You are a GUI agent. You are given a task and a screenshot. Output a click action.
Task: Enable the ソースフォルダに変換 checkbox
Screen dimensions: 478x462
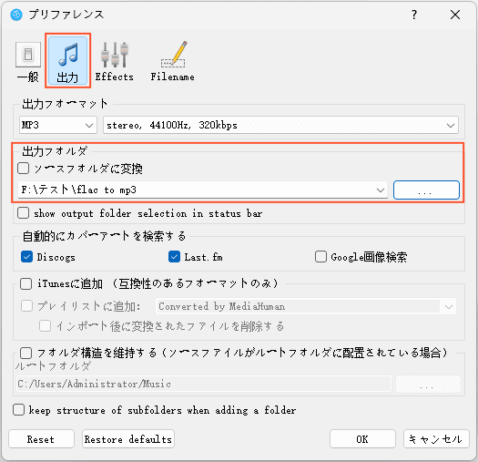pos(24,169)
